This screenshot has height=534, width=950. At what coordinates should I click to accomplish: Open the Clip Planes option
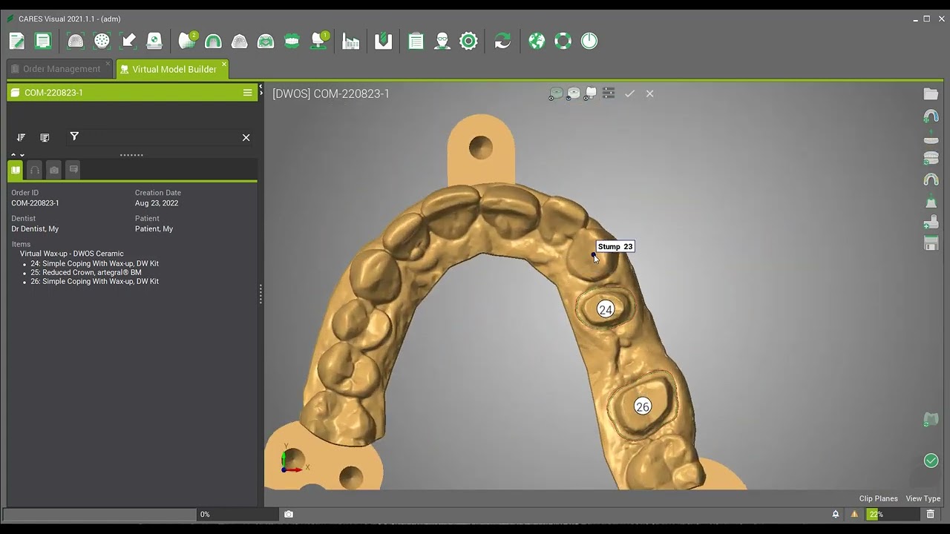point(878,498)
